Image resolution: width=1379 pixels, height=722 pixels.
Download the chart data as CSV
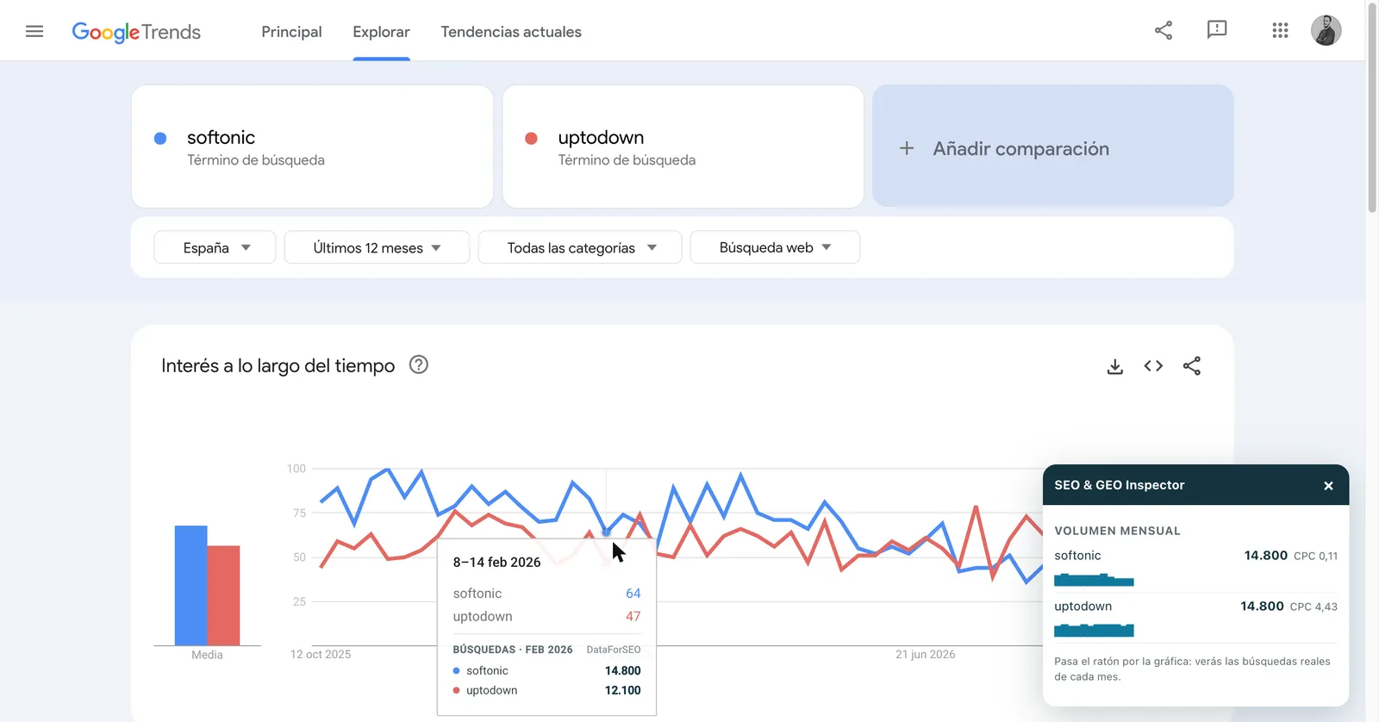[x=1115, y=366]
